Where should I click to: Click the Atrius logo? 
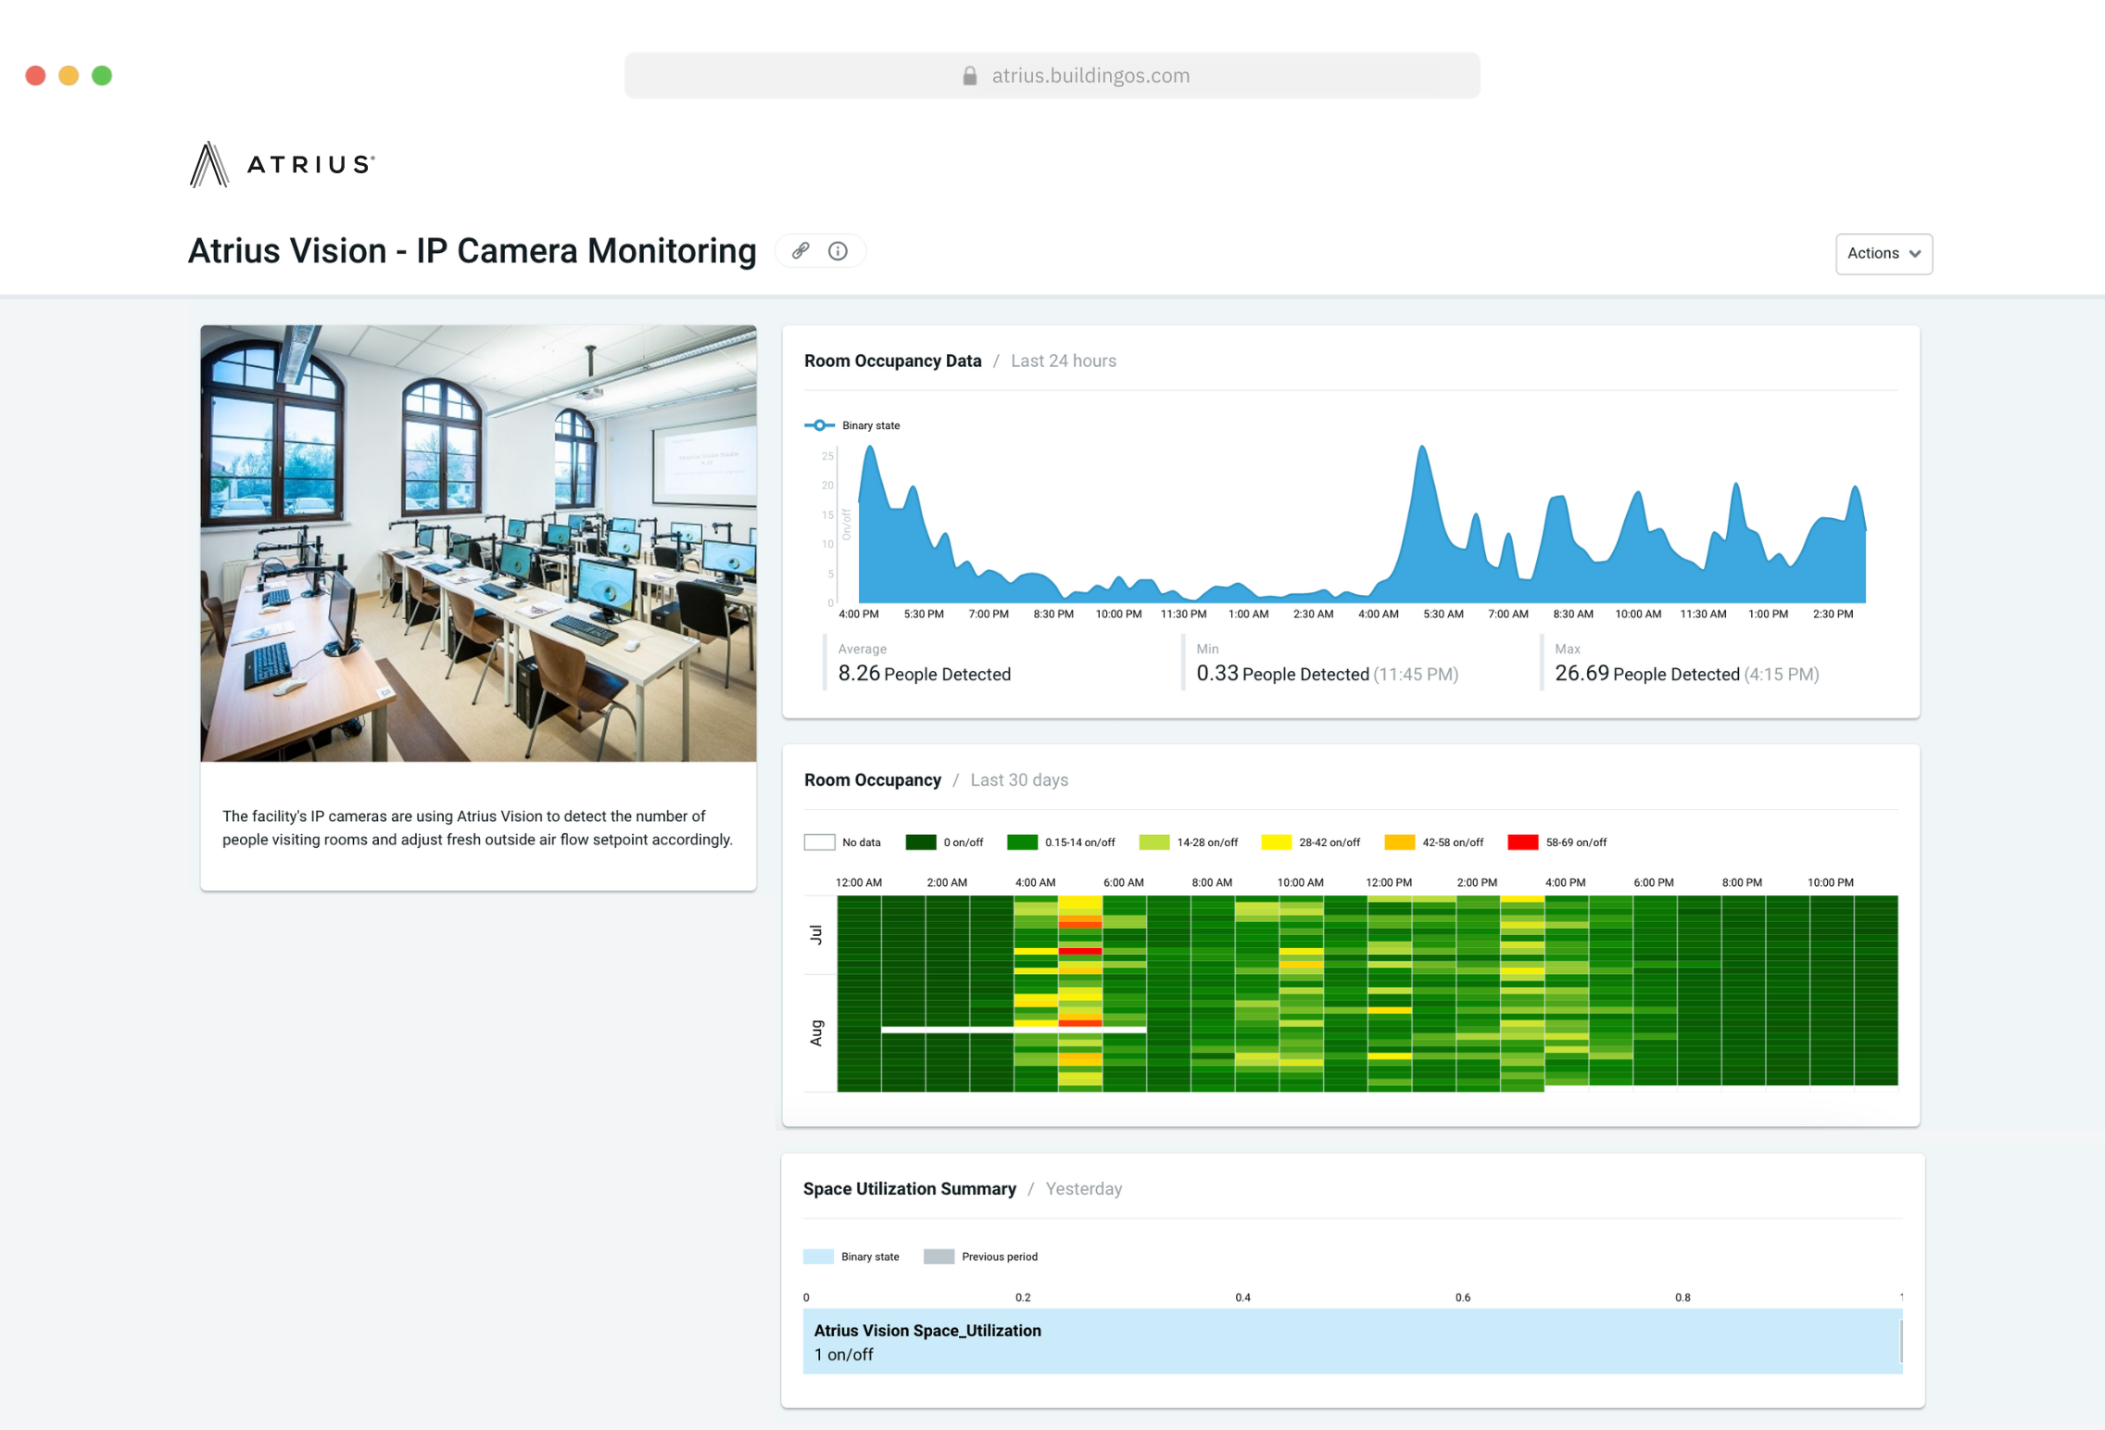(282, 164)
